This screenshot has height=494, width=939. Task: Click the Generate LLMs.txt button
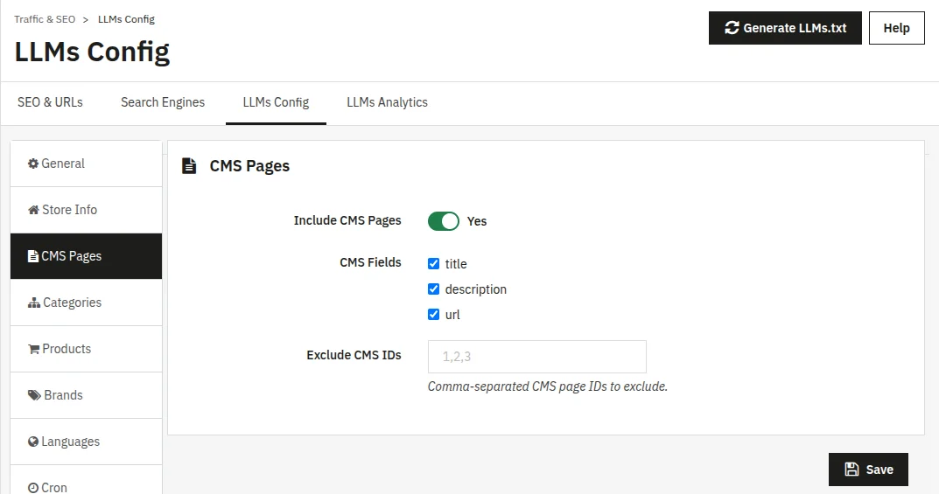pyautogui.click(x=785, y=28)
